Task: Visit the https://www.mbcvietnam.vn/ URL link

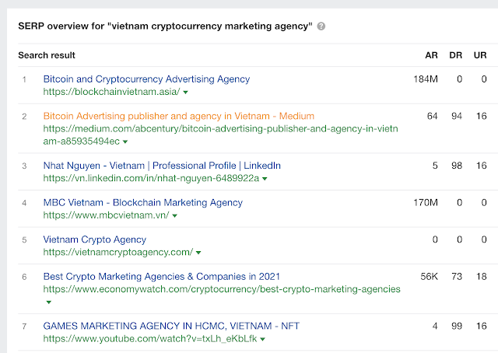Action: pos(106,215)
